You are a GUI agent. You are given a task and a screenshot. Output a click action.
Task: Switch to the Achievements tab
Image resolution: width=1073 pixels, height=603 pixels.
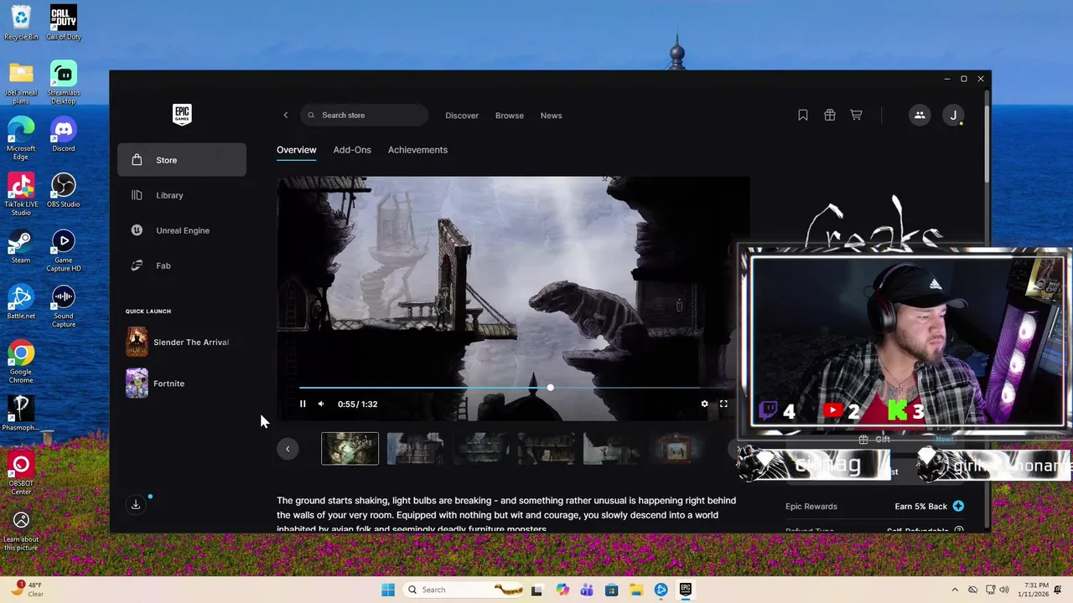pos(417,150)
